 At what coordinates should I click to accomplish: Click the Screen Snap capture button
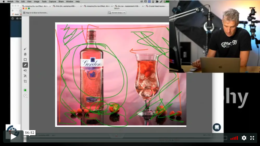(115, 13)
